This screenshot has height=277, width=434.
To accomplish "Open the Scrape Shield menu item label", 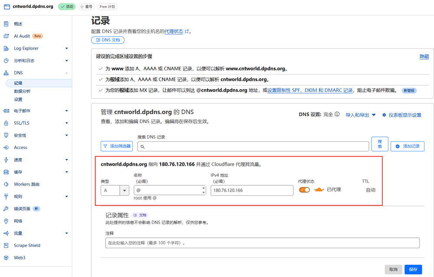I will [27, 245].
